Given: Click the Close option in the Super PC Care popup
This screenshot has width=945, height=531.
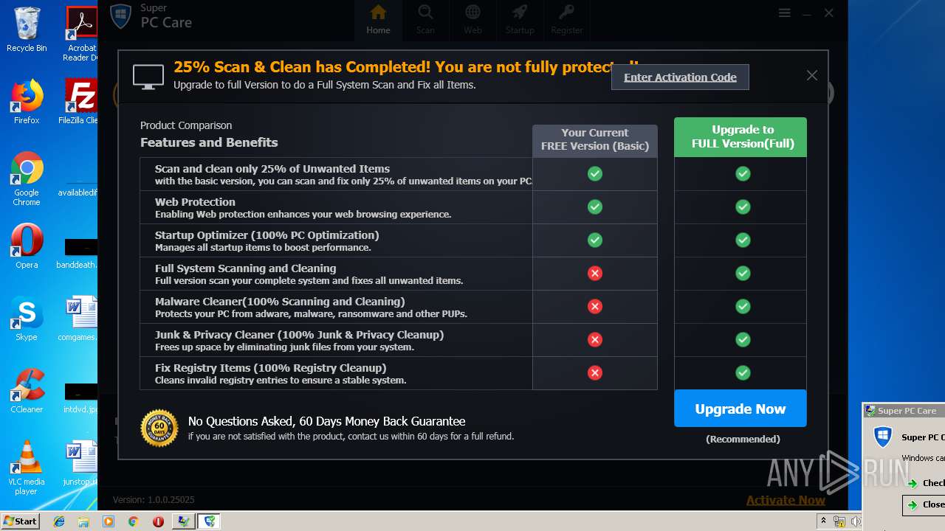Looking at the screenshot, I should 924,504.
